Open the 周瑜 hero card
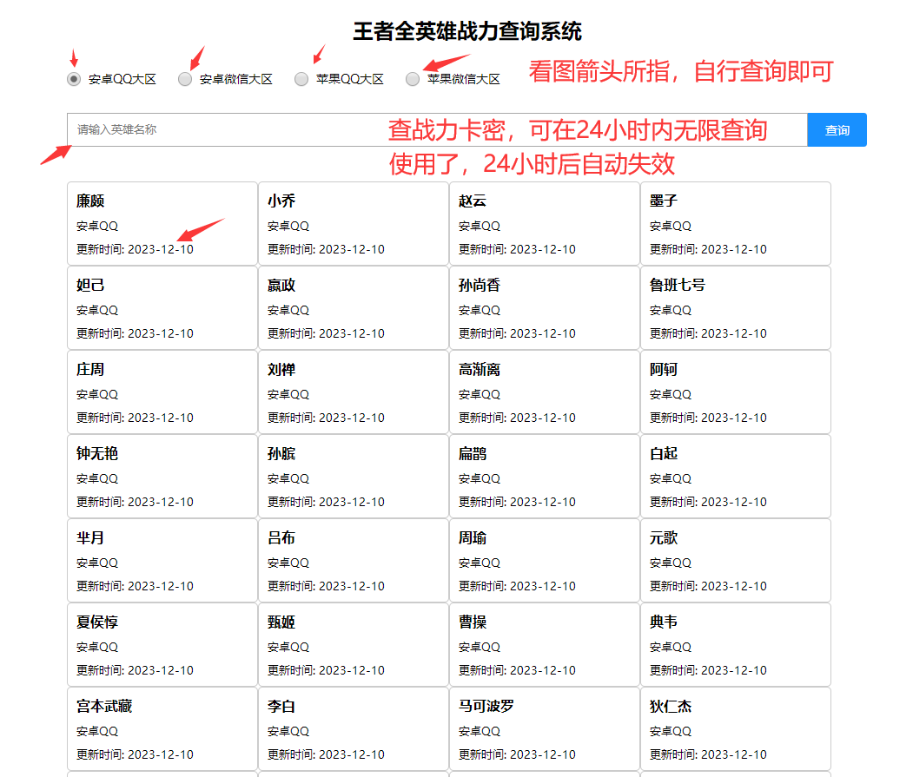This screenshot has height=777, width=913. click(545, 561)
